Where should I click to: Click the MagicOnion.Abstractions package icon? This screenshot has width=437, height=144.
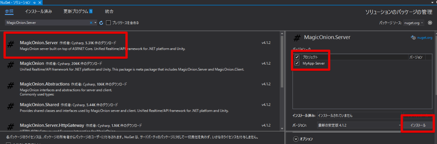point(11,86)
